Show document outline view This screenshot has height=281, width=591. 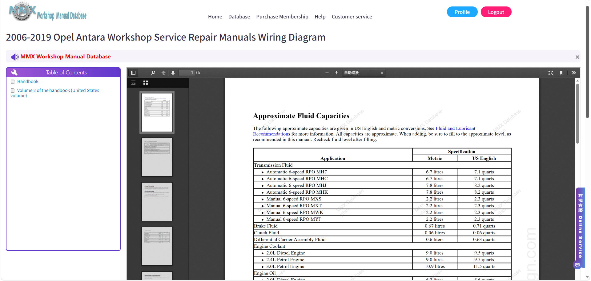[x=133, y=83]
